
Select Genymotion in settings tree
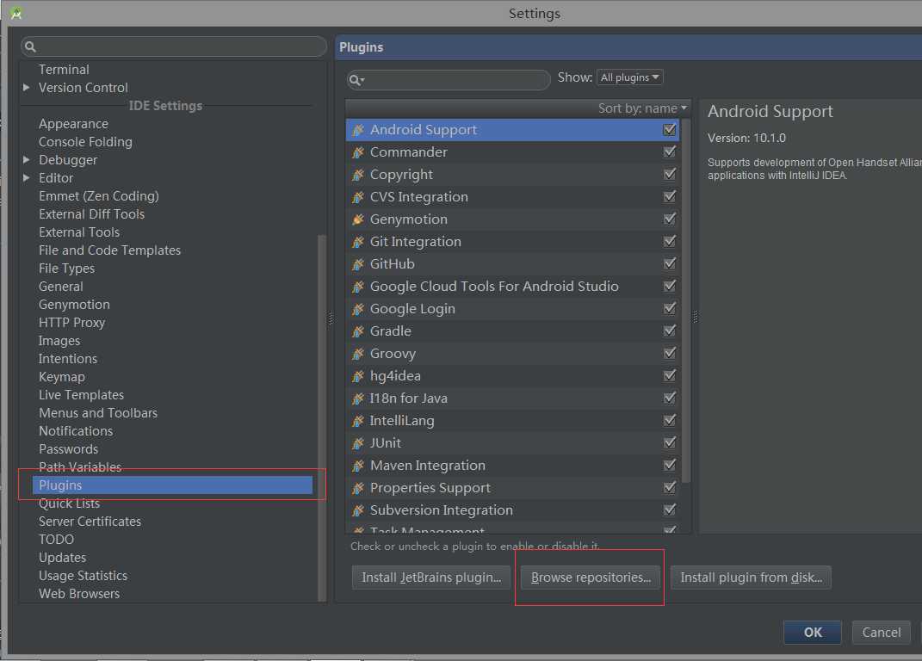[74, 305]
